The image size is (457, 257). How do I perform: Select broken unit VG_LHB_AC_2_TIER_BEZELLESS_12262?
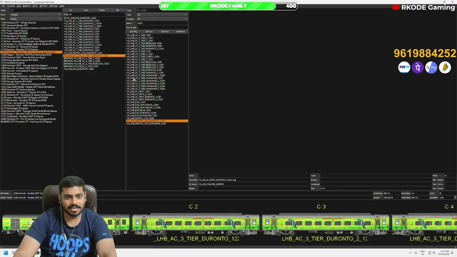94,64
